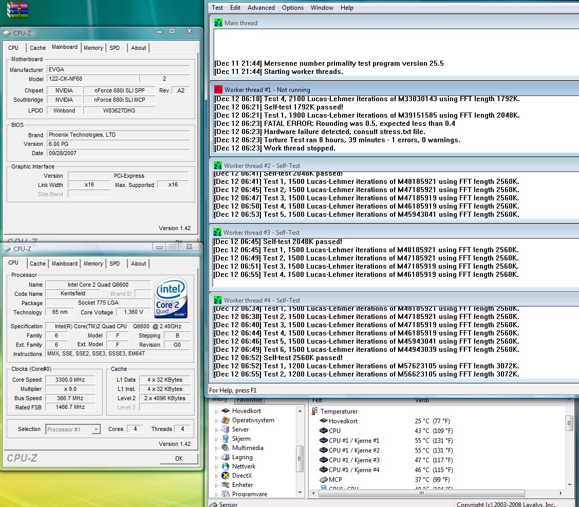
Task: Click OK in lower CPU-Z window
Action: (x=179, y=458)
